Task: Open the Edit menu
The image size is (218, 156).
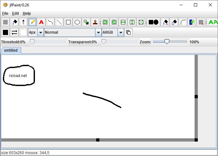Action: coord(15,13)
